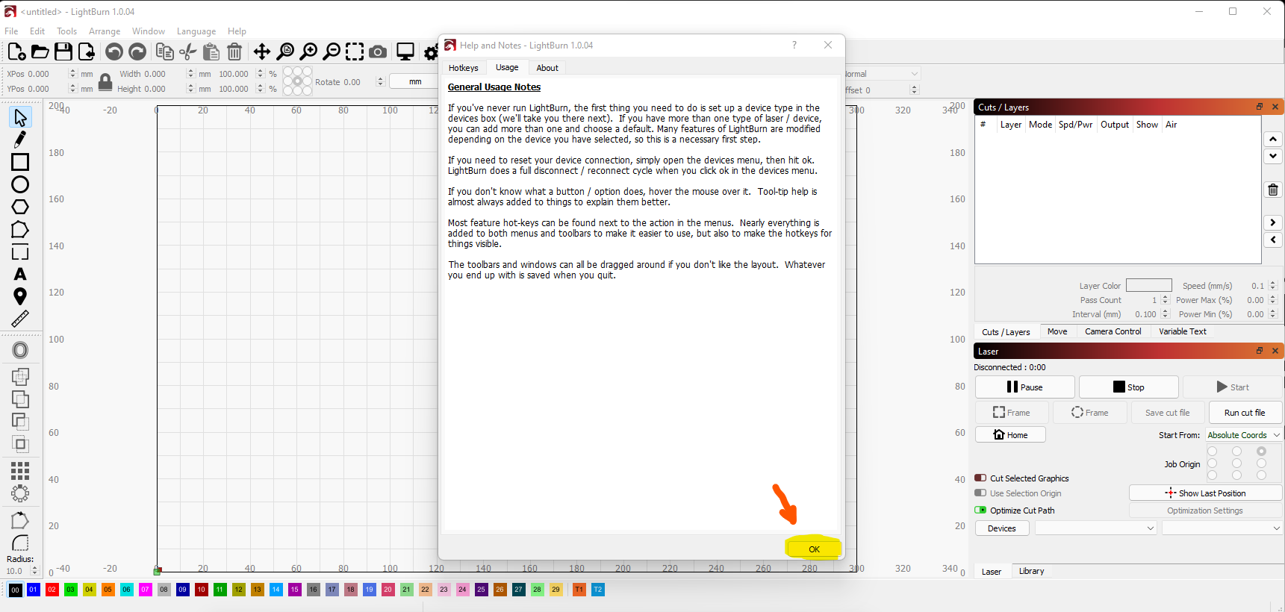Click the Frame selection dashed square icon
This screenshot has width=1285, height=612.
[355, 51]
